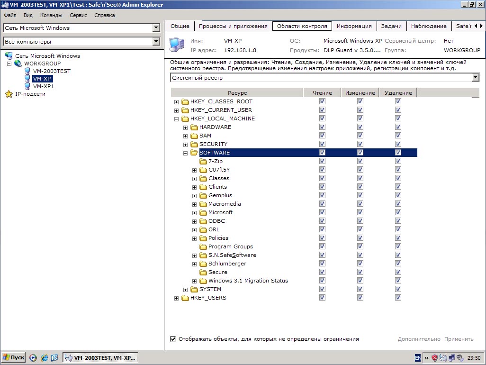Click the Применить link

[459, 339]
